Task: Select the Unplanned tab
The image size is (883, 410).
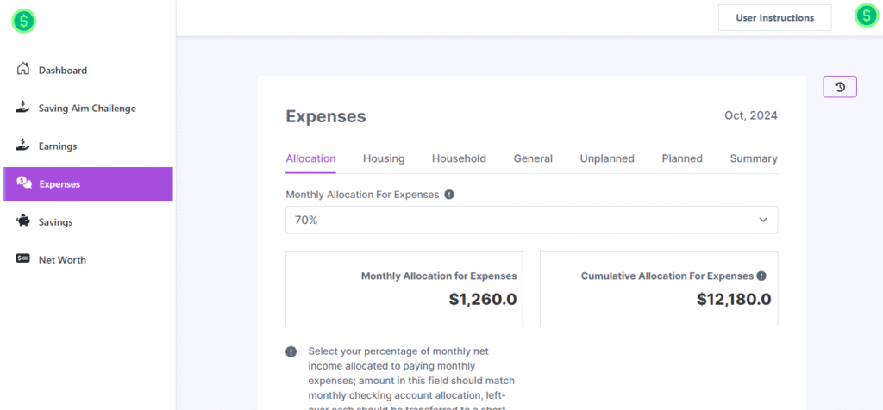Action: coord(607,158)
